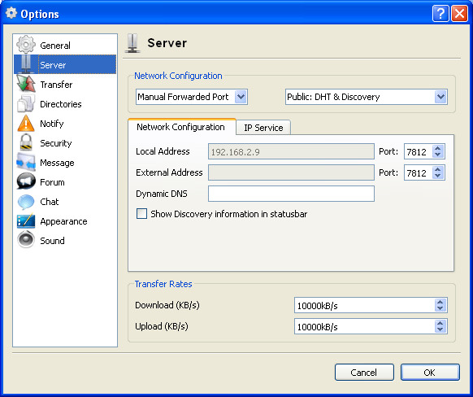Select the Transfer arrows icon
The image size is (473, 397).
[26, 84]
